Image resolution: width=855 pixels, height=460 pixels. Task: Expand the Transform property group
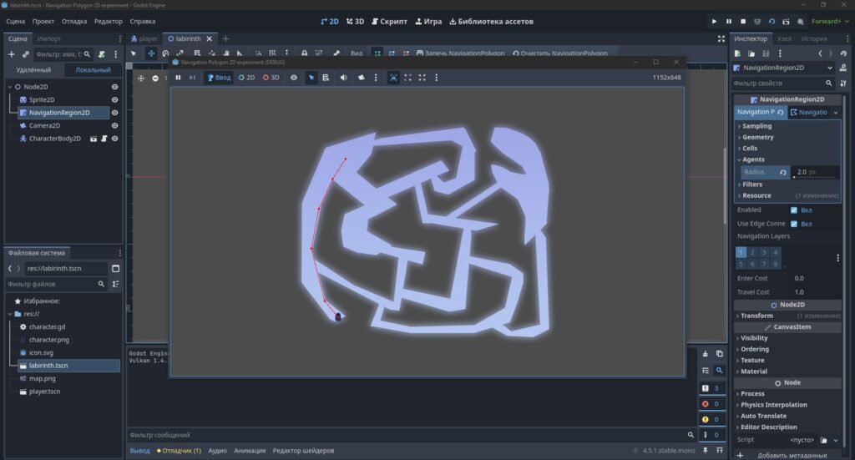pos(756,316)
